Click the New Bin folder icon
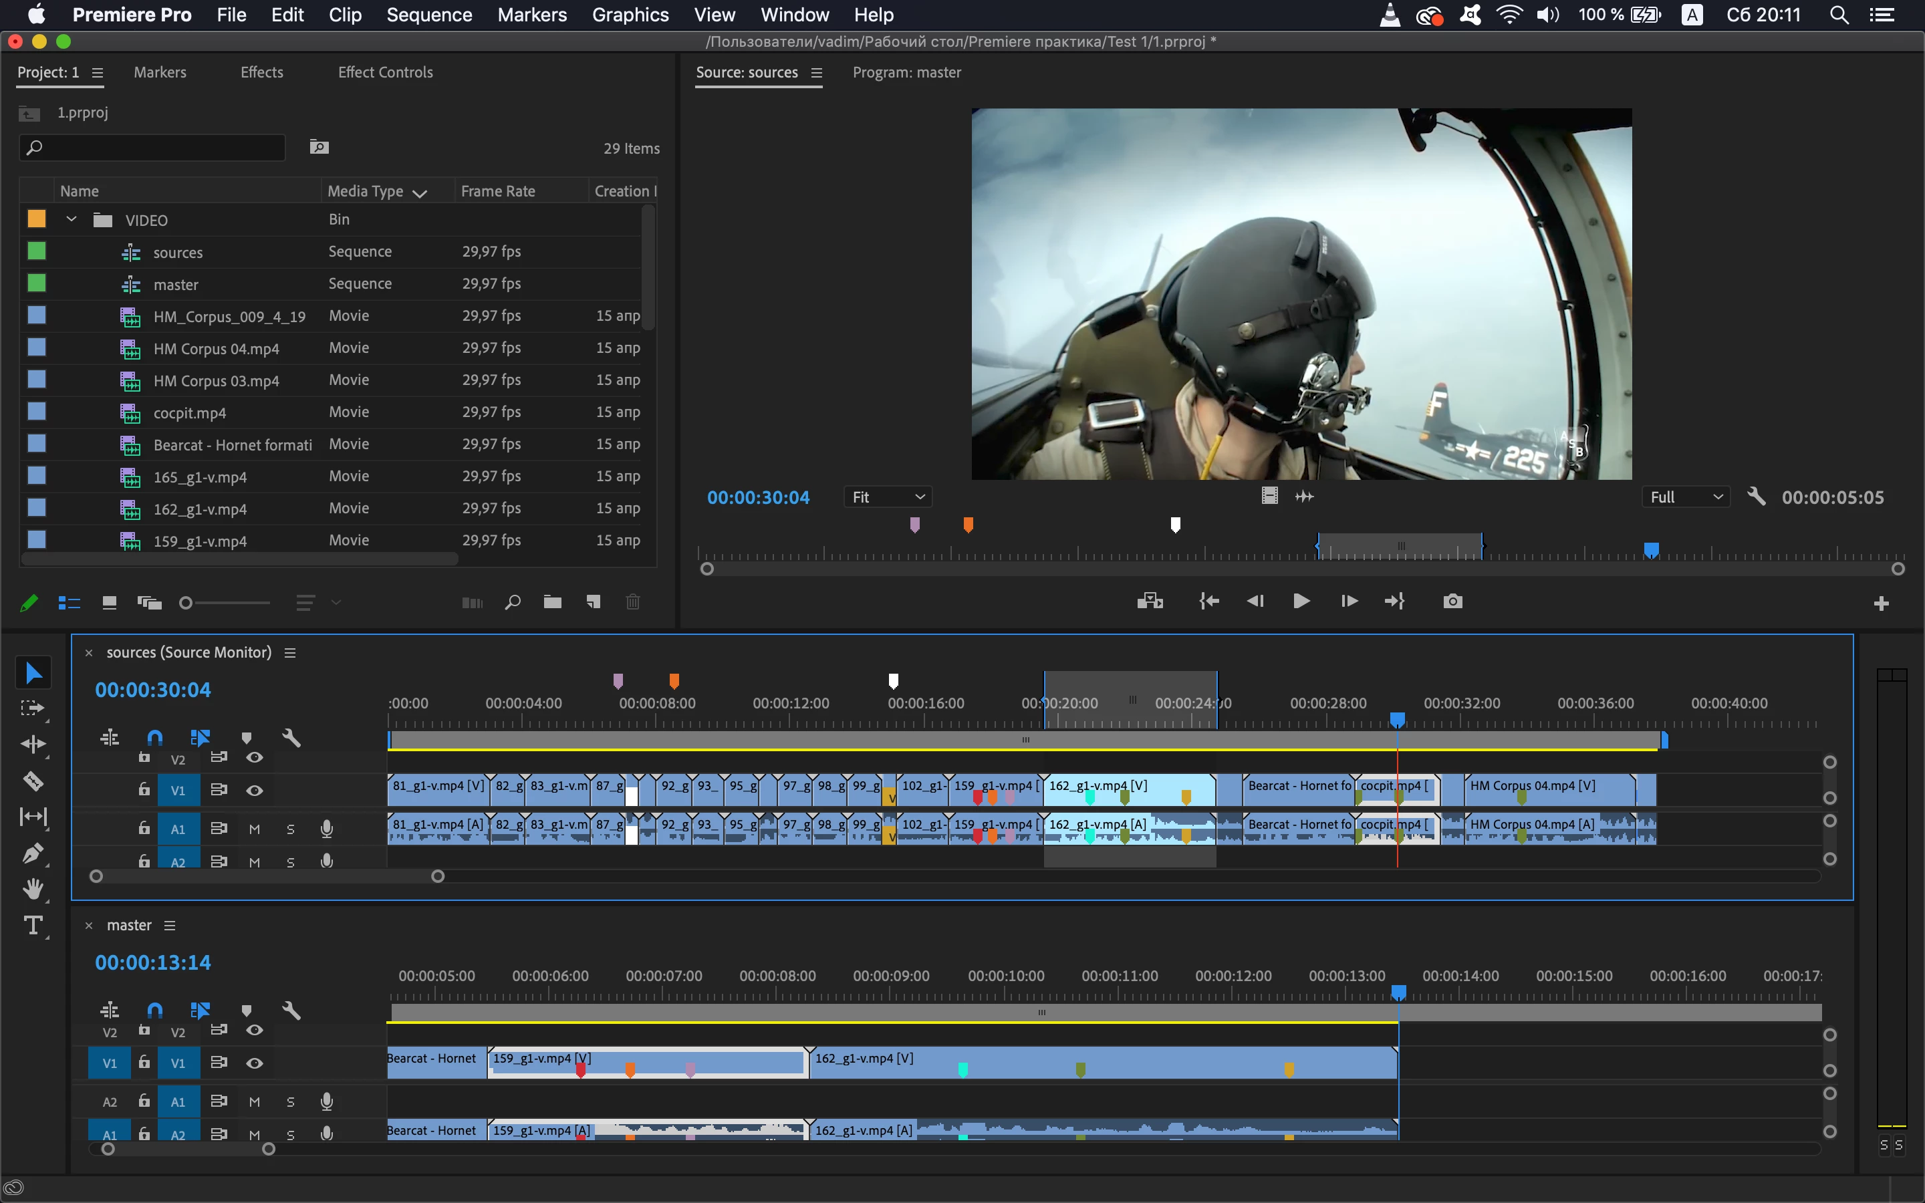The image size is (1925, 1203). point(552,602)
